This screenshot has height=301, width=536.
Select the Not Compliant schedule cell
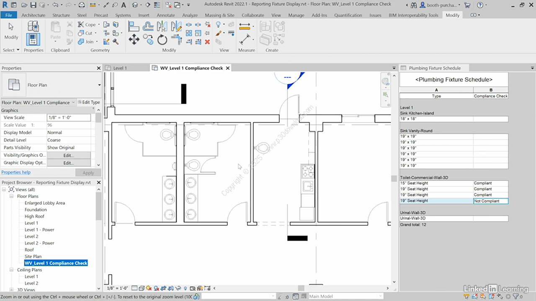(490, 201)
